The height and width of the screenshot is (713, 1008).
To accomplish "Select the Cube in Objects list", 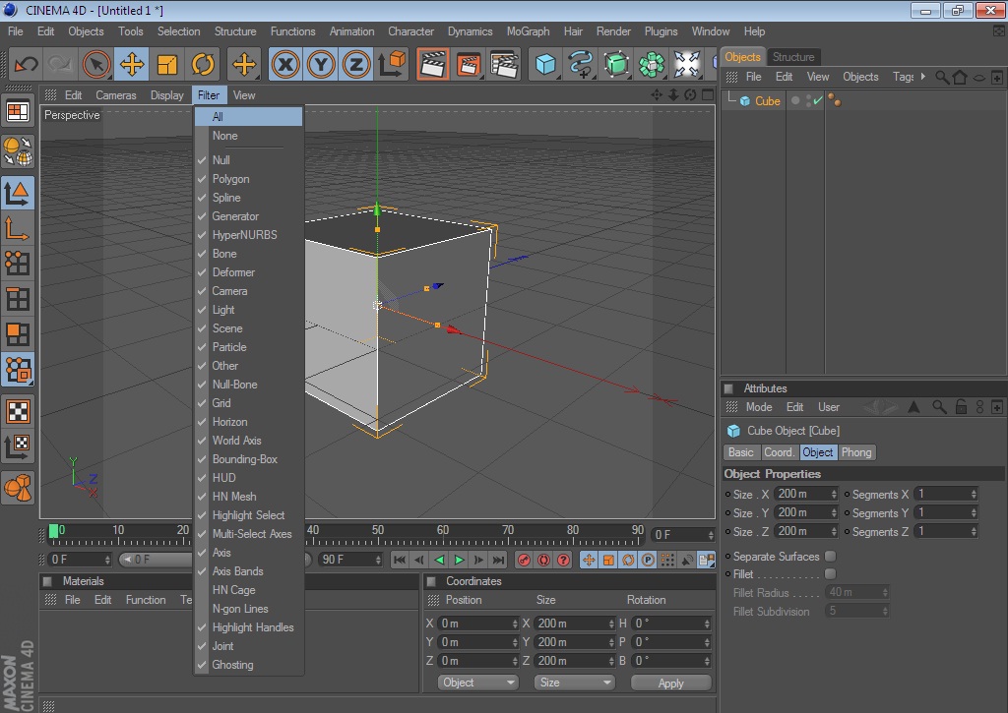I will [768, 101].
